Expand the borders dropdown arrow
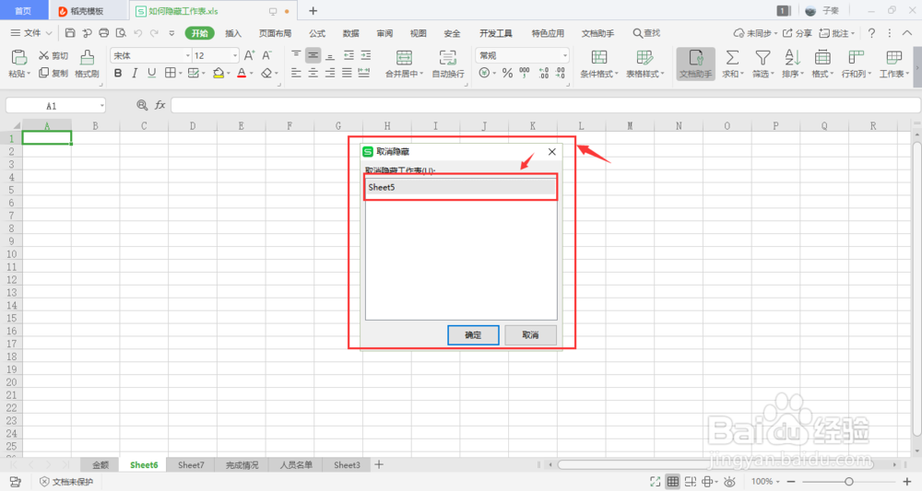This screenshot has width=922, height=491. click(x=180, y=74)
